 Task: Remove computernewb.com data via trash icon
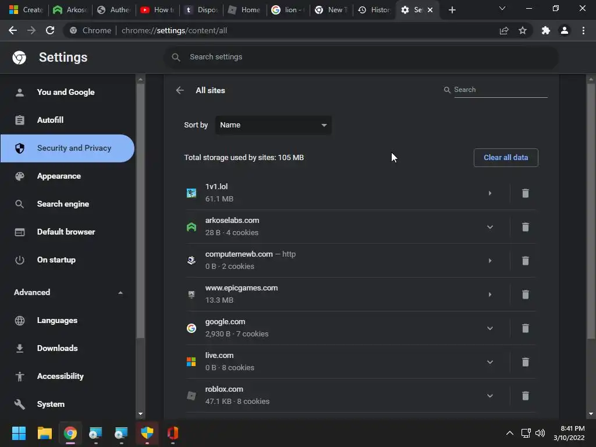pyautogui.click(x=526, y=261)
